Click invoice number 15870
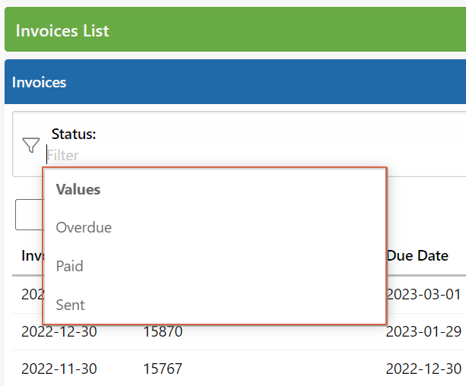Screen dimensions: 466x386 163,331
